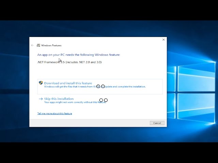Screen dimensions: 218x163
Task: Open Tell me more about this feature
Action: click(54, 113)
